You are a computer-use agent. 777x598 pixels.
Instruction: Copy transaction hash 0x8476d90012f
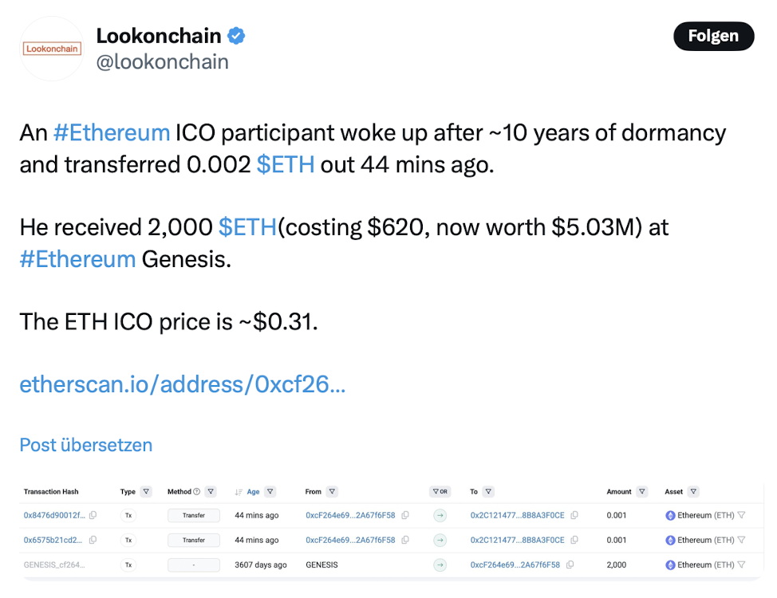93,515
